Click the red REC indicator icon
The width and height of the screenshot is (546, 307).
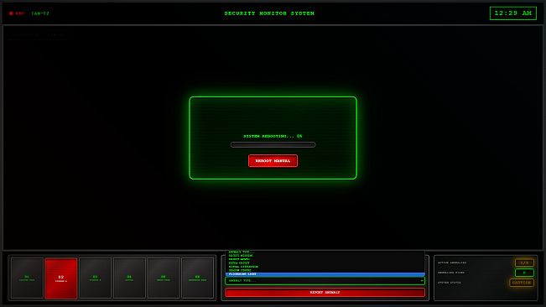pos(11,13)
